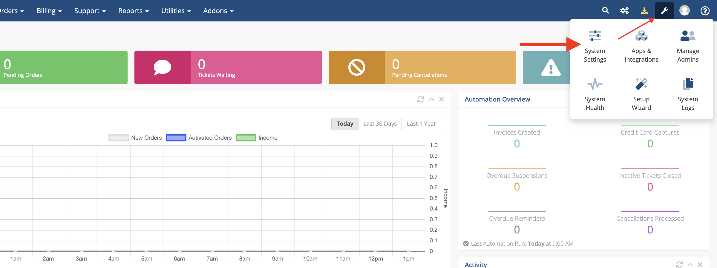Toggle Income series in chart legend
Viewport: 717px width, 268px height.
257,138
